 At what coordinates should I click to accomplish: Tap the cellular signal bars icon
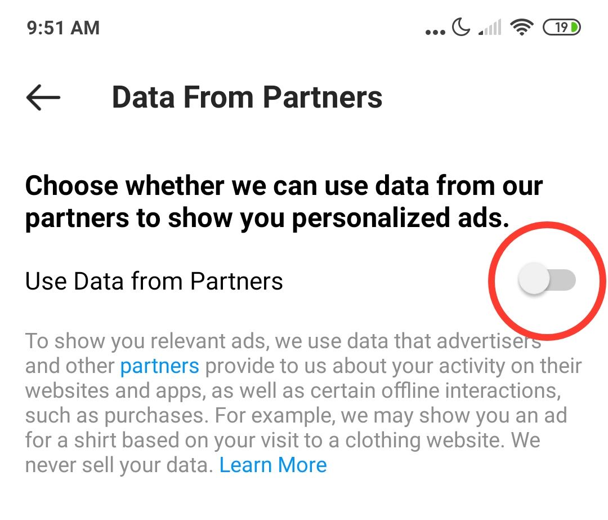(490, 28)
